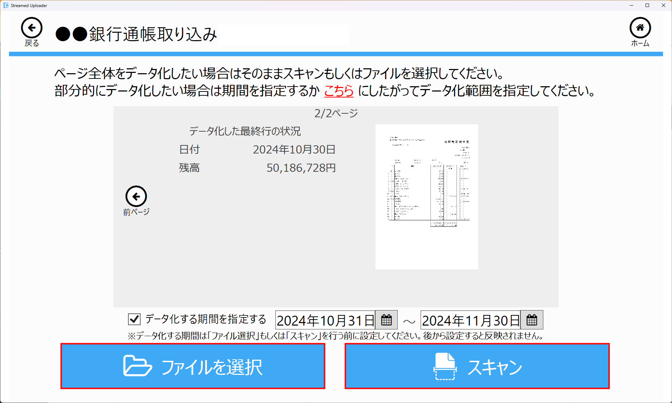
Task: Click the 50,186,728円 balance value
Action: pos(301,168)
